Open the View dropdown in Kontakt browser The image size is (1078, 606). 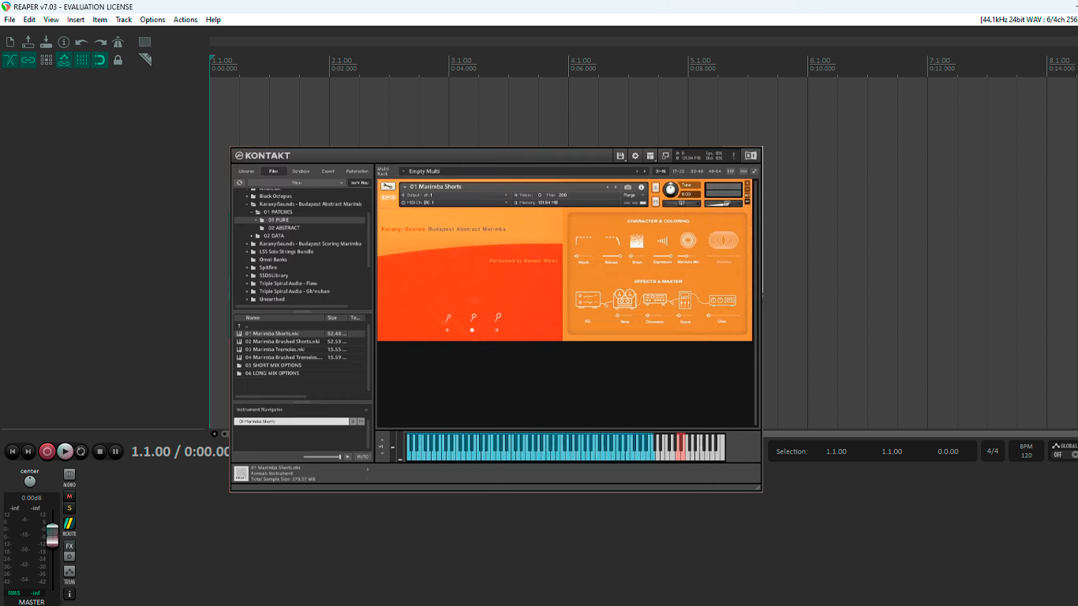tap(297, 182)
